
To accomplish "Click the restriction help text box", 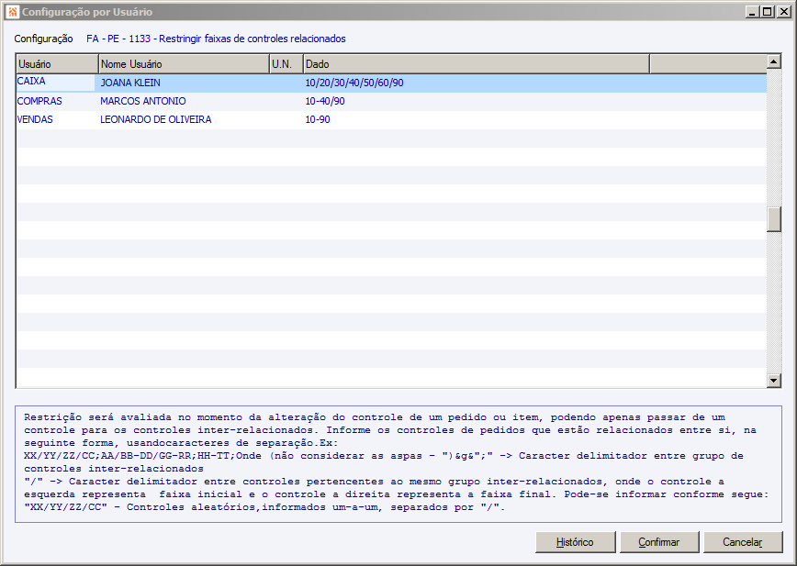I will 398,464.
